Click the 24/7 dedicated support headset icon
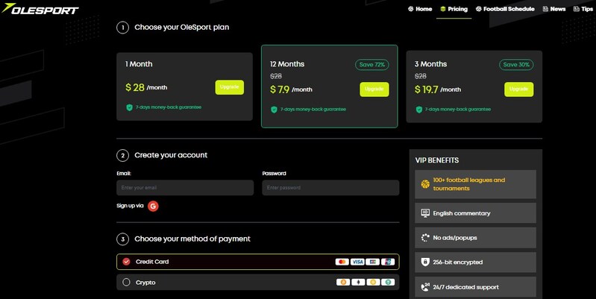The height and width of the screenshot is (299, 596). tap(425, 286)
